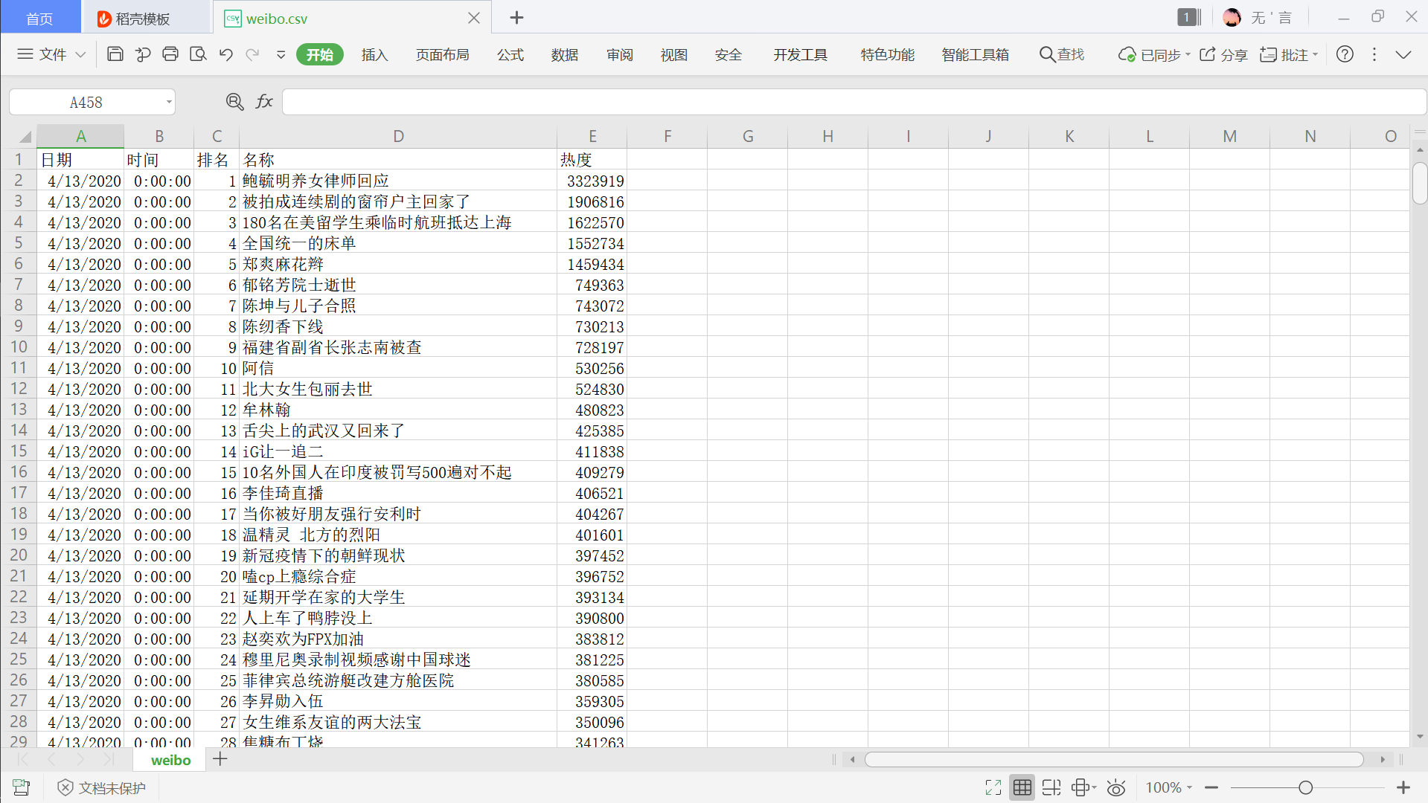Image resolution: width=1428 pixels, height=803 pixels.
Task: Toggle full screen view icon
Action: 993,788
